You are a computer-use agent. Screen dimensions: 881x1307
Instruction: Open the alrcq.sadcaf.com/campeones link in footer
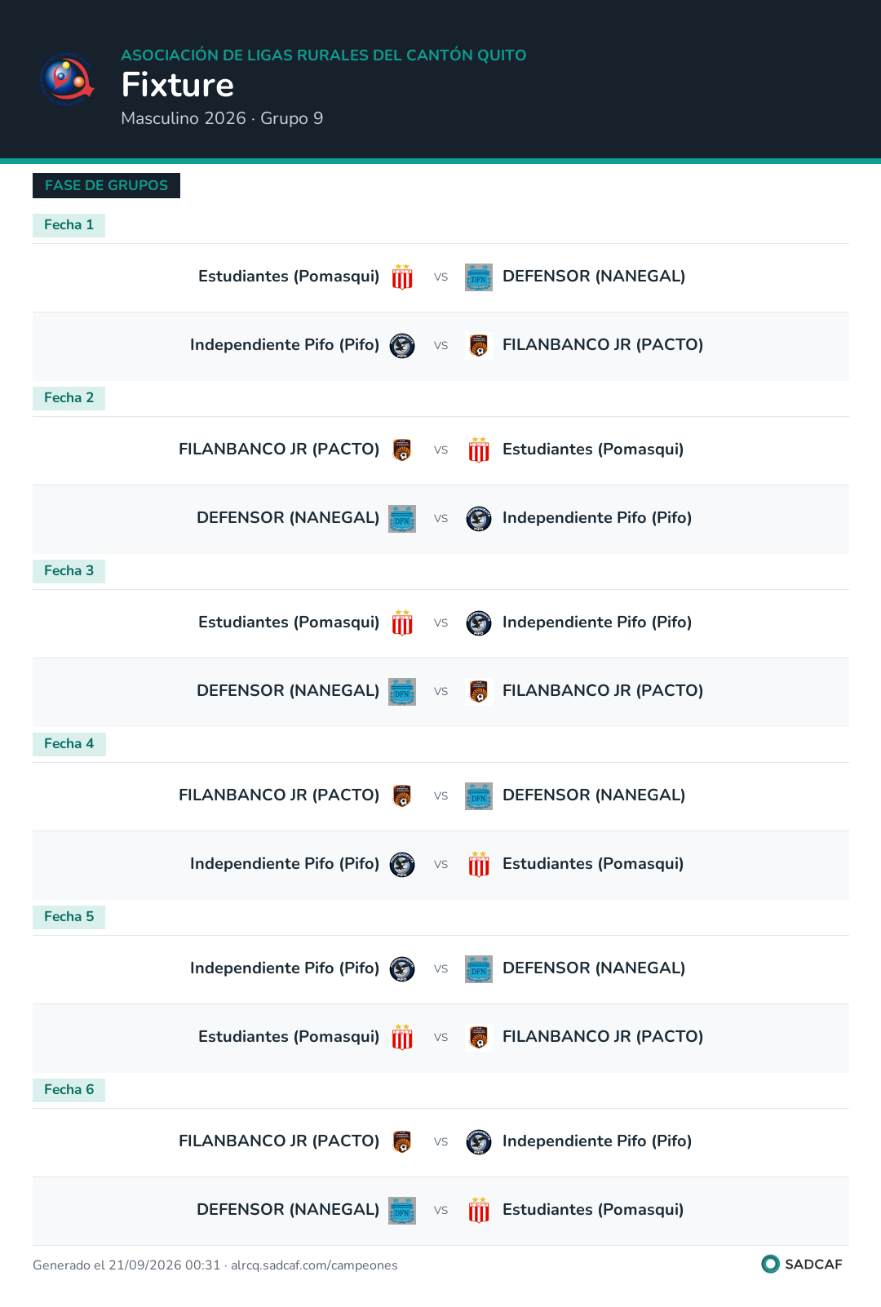click(314, 1265)
